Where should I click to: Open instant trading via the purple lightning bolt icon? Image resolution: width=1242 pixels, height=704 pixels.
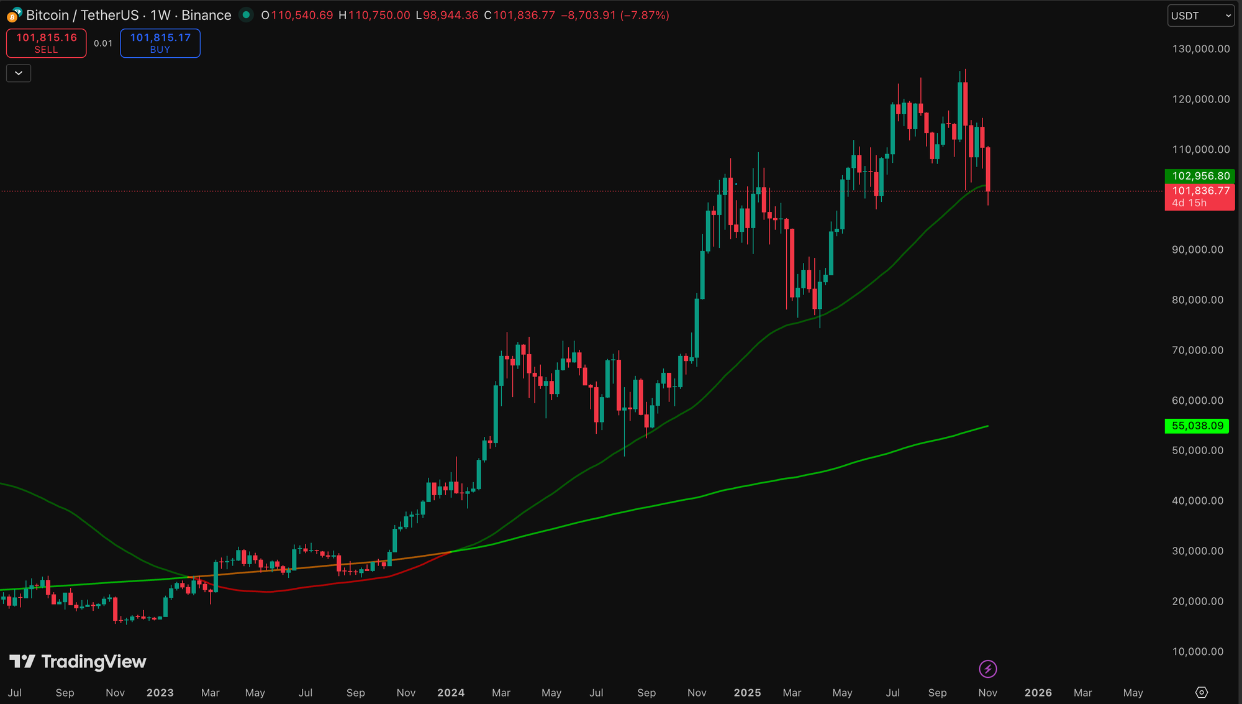(987, 669)
